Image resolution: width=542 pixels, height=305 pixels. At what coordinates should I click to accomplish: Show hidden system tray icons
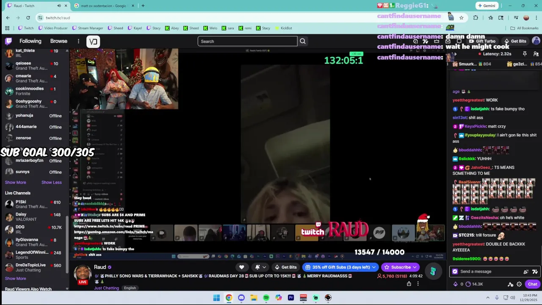(487, 298)
